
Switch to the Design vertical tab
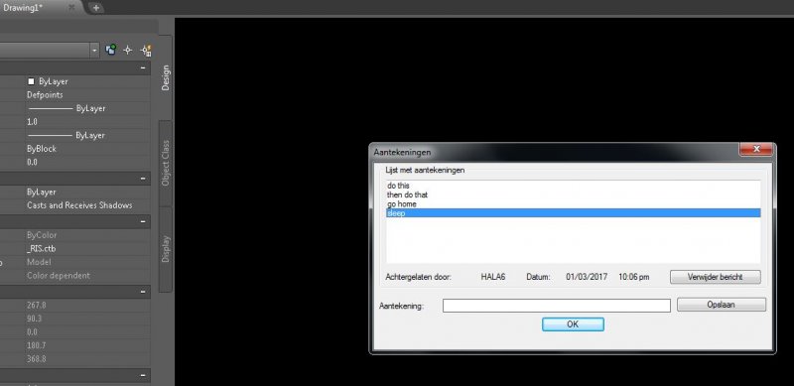coord(166,77)
